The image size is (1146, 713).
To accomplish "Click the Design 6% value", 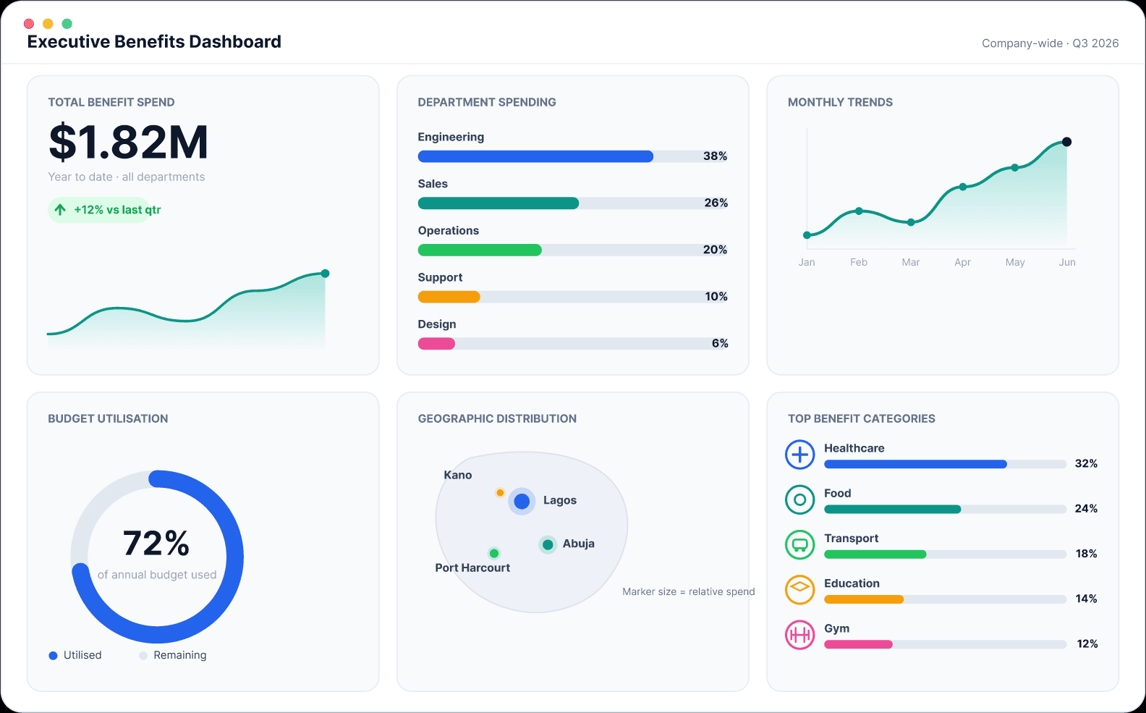I will 720,344.
